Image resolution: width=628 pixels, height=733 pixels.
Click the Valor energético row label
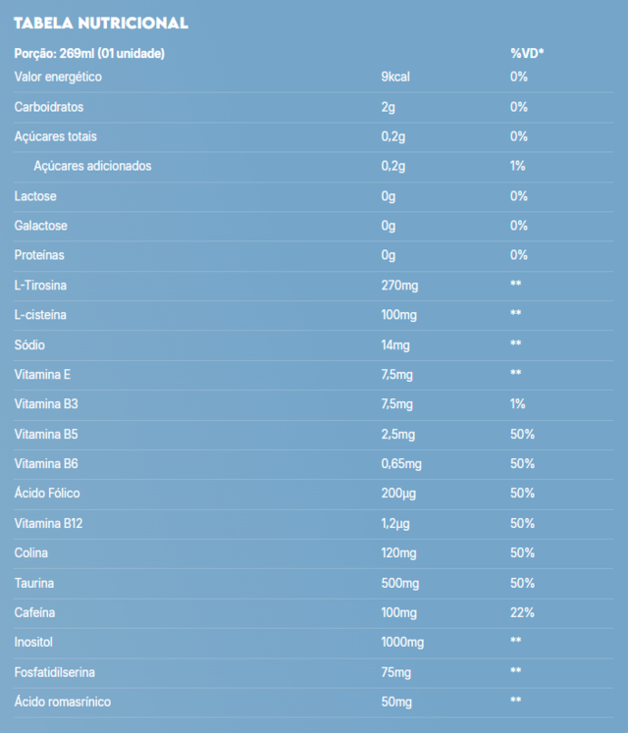pos(58,78)
